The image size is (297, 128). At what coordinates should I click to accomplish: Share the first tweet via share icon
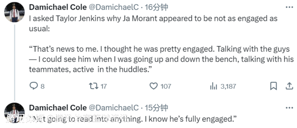[x=289, y=86]
